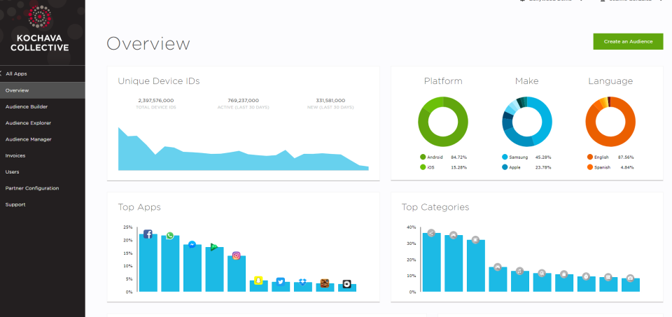Open the Invoices page
Screen dimensions: 672x317
point(15,155)
